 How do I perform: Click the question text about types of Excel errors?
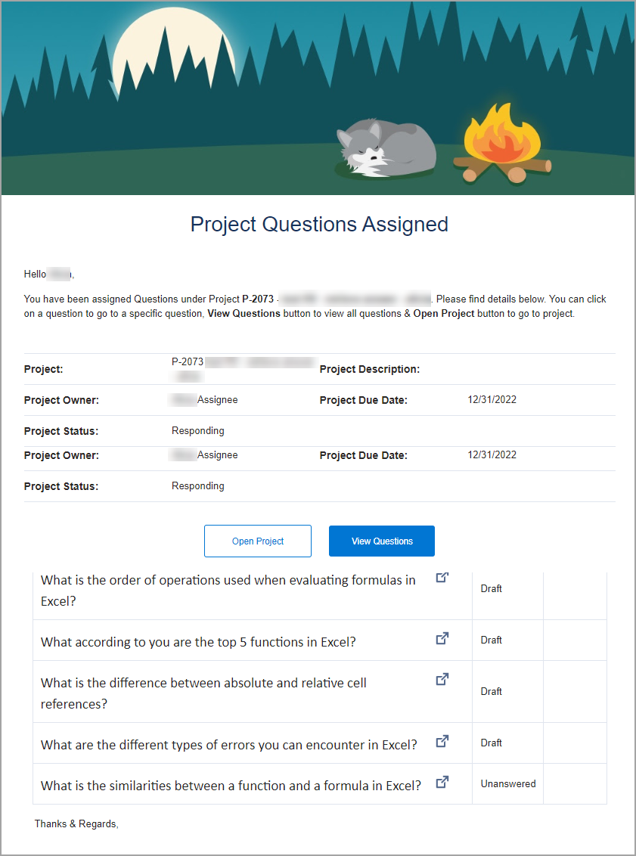(x=228, y=745)
